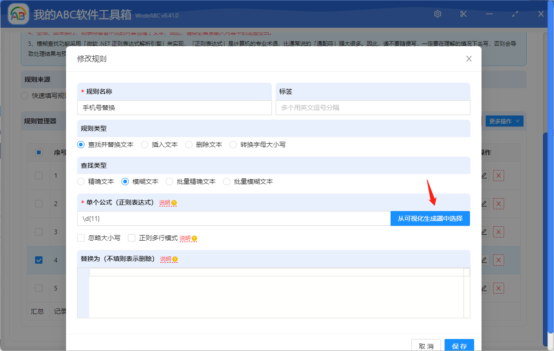The height and width of the screenshot is (351, 554).
Task: Click the 保存 button
Action: [459, 345]
